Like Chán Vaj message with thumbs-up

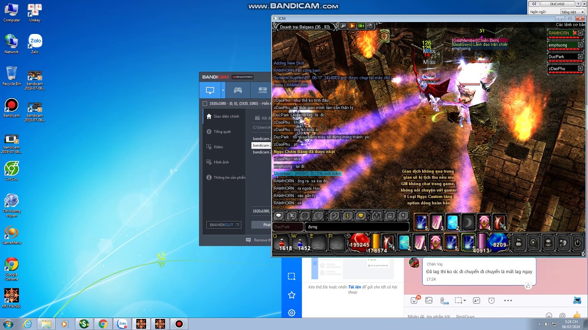(528, 286)
